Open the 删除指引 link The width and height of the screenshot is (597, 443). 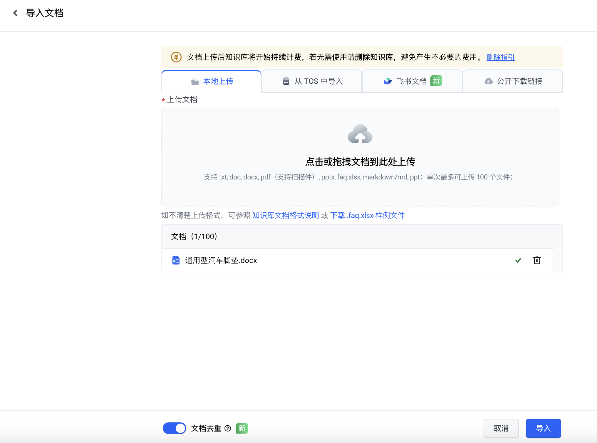coord(500,57)
